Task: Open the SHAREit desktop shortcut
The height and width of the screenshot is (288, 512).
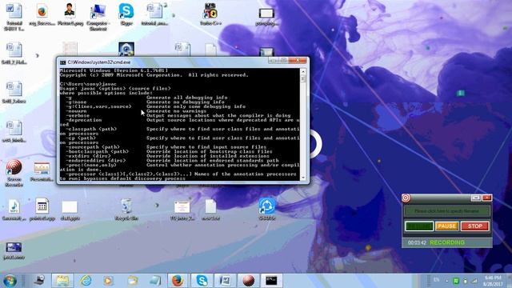Action: click(x=267, y=209)
